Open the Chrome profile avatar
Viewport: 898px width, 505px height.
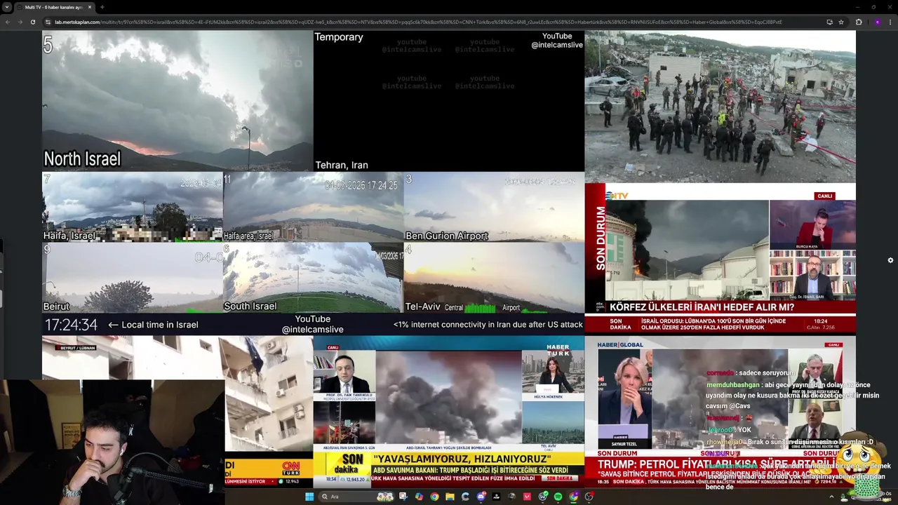coord(877,22)
